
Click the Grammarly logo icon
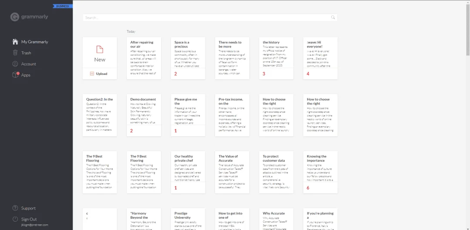15,17
